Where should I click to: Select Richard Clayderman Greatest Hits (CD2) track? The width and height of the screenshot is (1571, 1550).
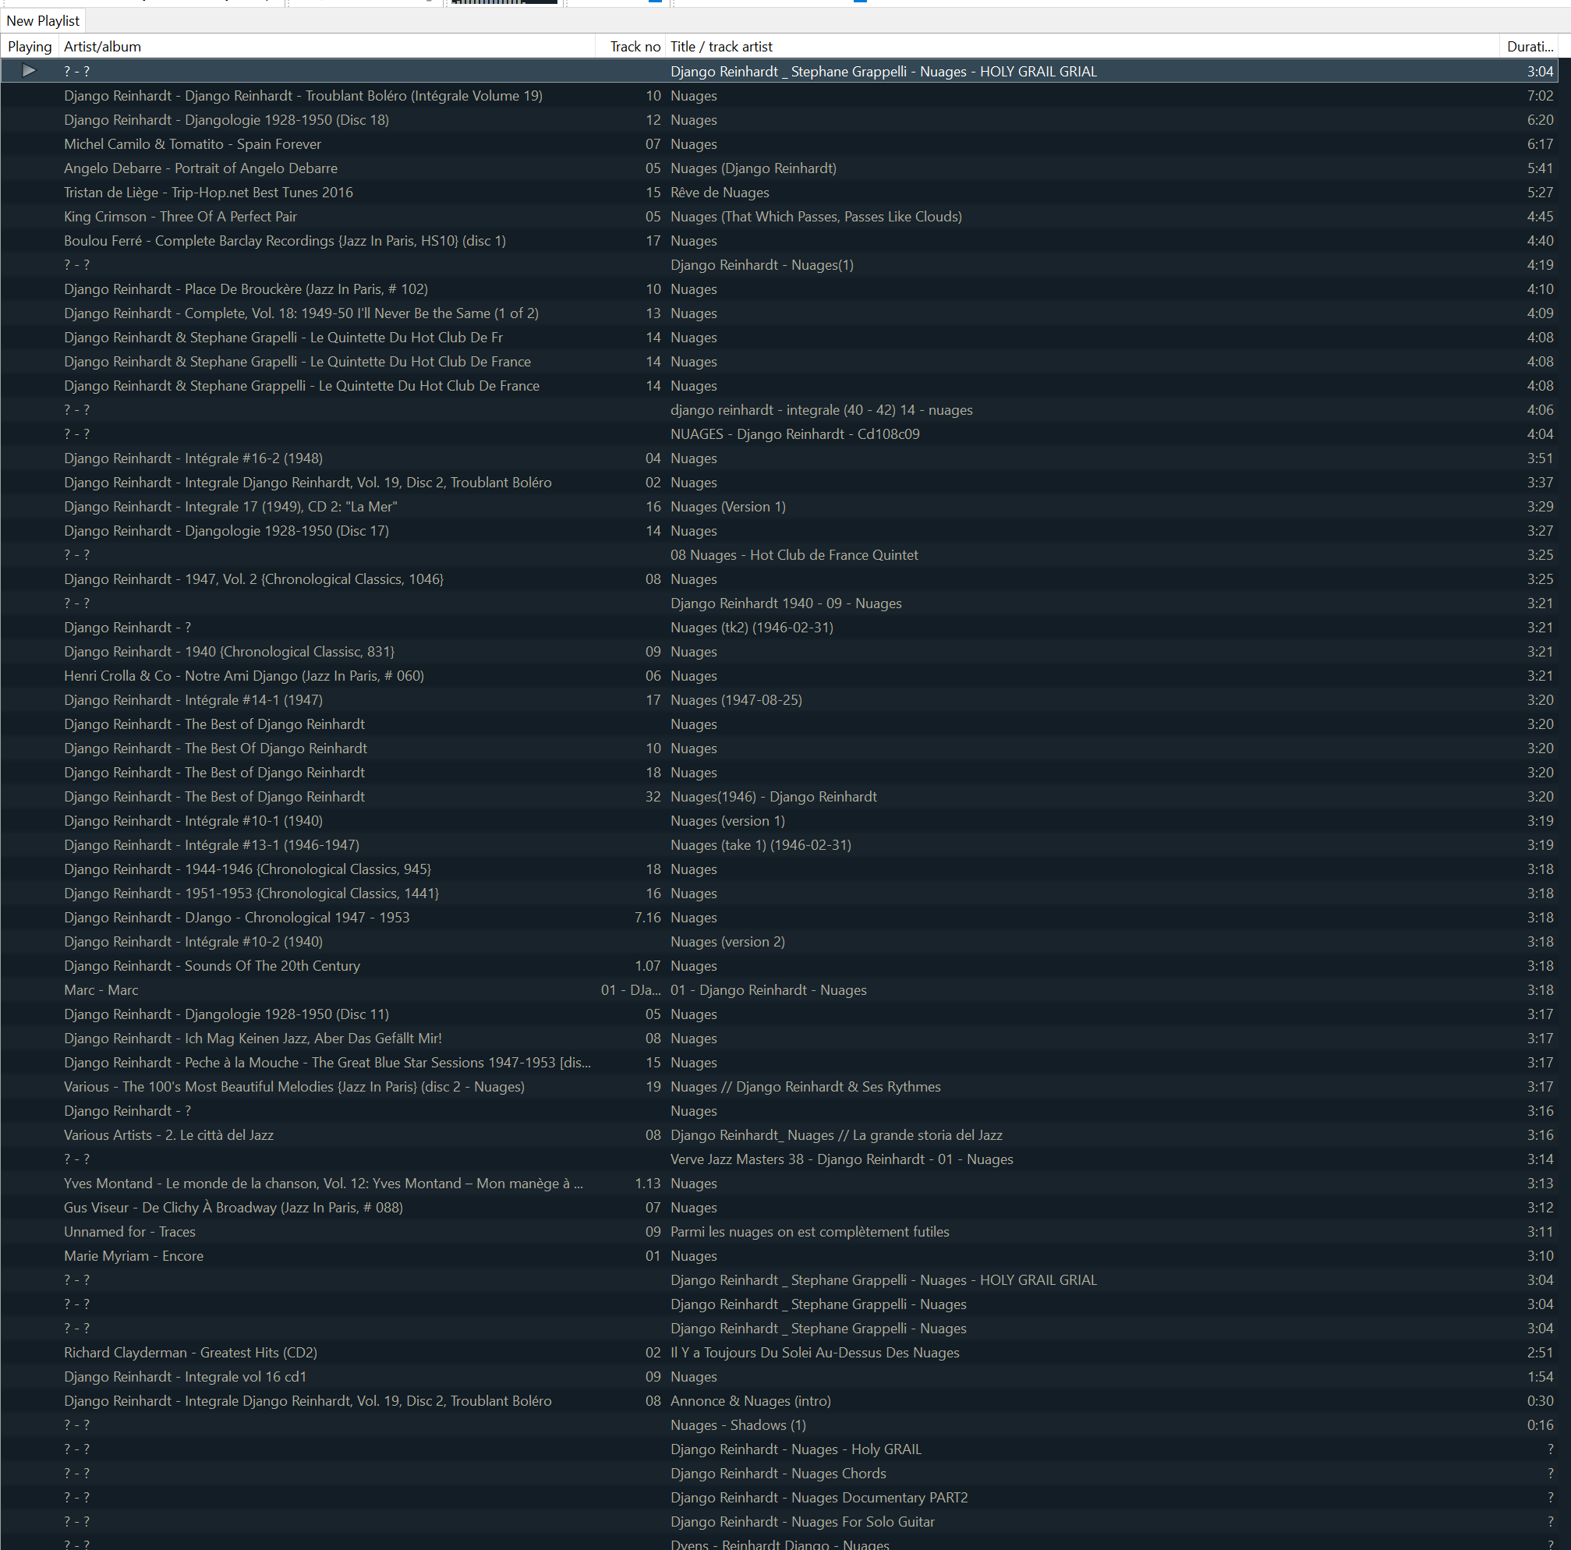coord(190,1353)
